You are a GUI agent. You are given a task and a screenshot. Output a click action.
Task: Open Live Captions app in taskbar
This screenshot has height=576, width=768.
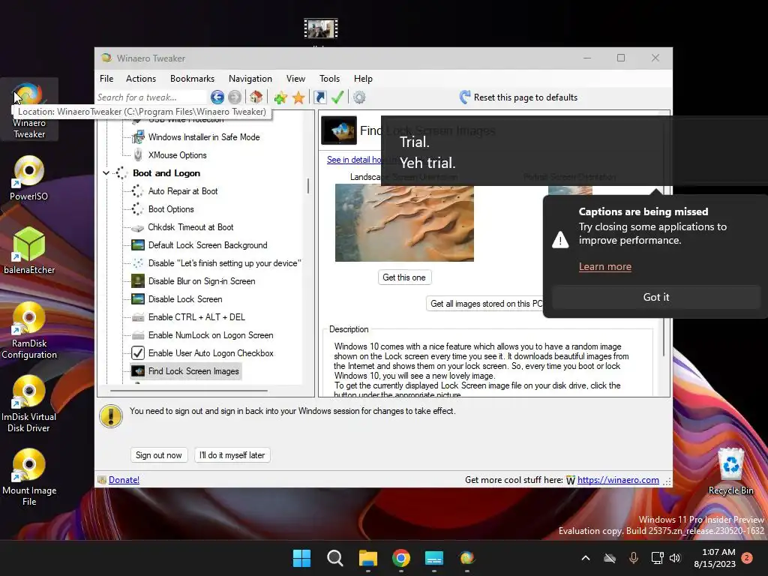(434, 558)
